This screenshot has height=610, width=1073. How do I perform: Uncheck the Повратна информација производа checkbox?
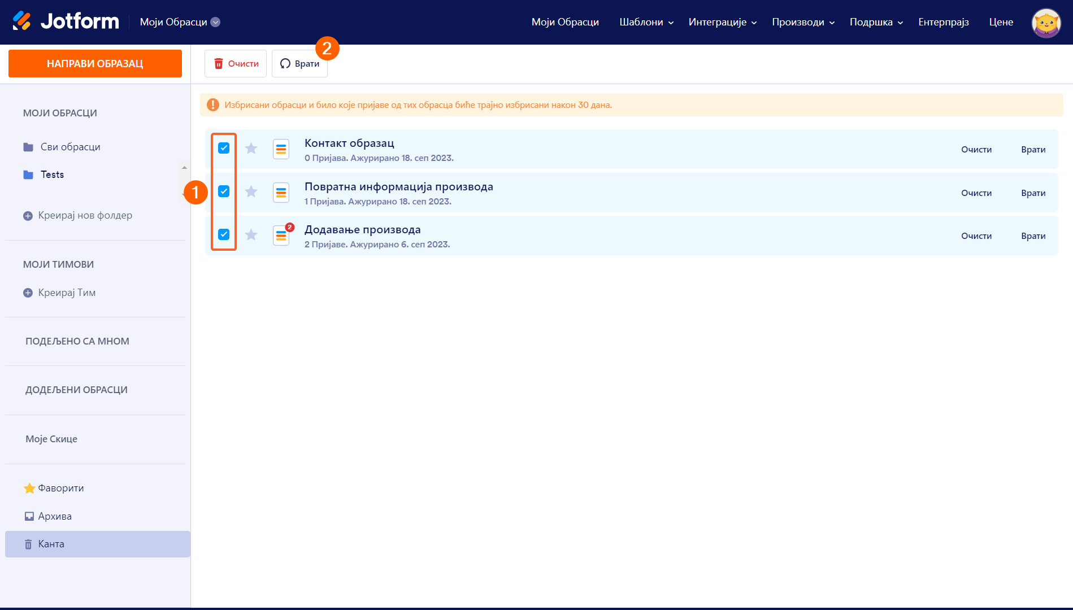pos(224,191)
